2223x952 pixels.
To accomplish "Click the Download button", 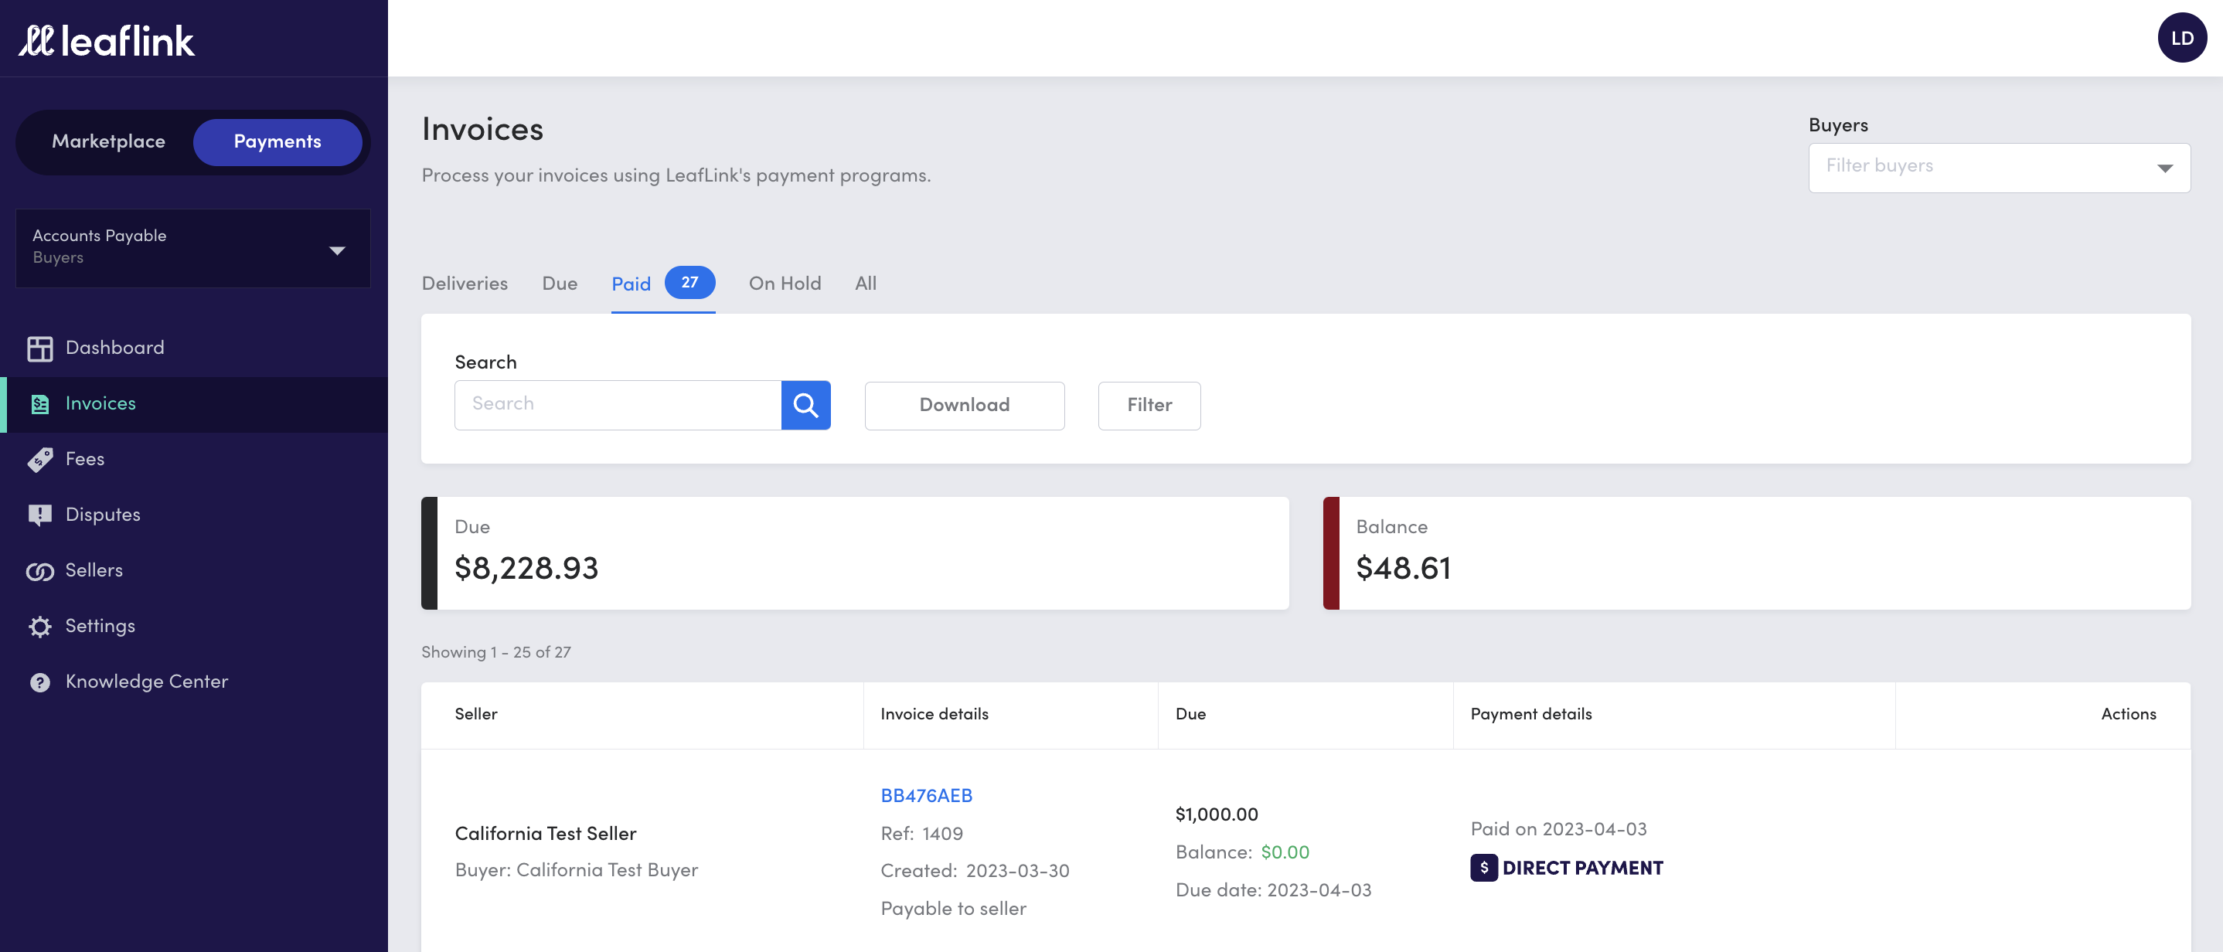I will point(964,405).
